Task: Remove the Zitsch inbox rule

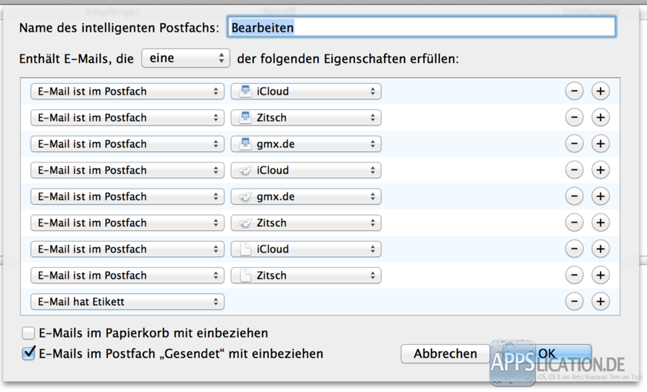Action: [574, 118]
